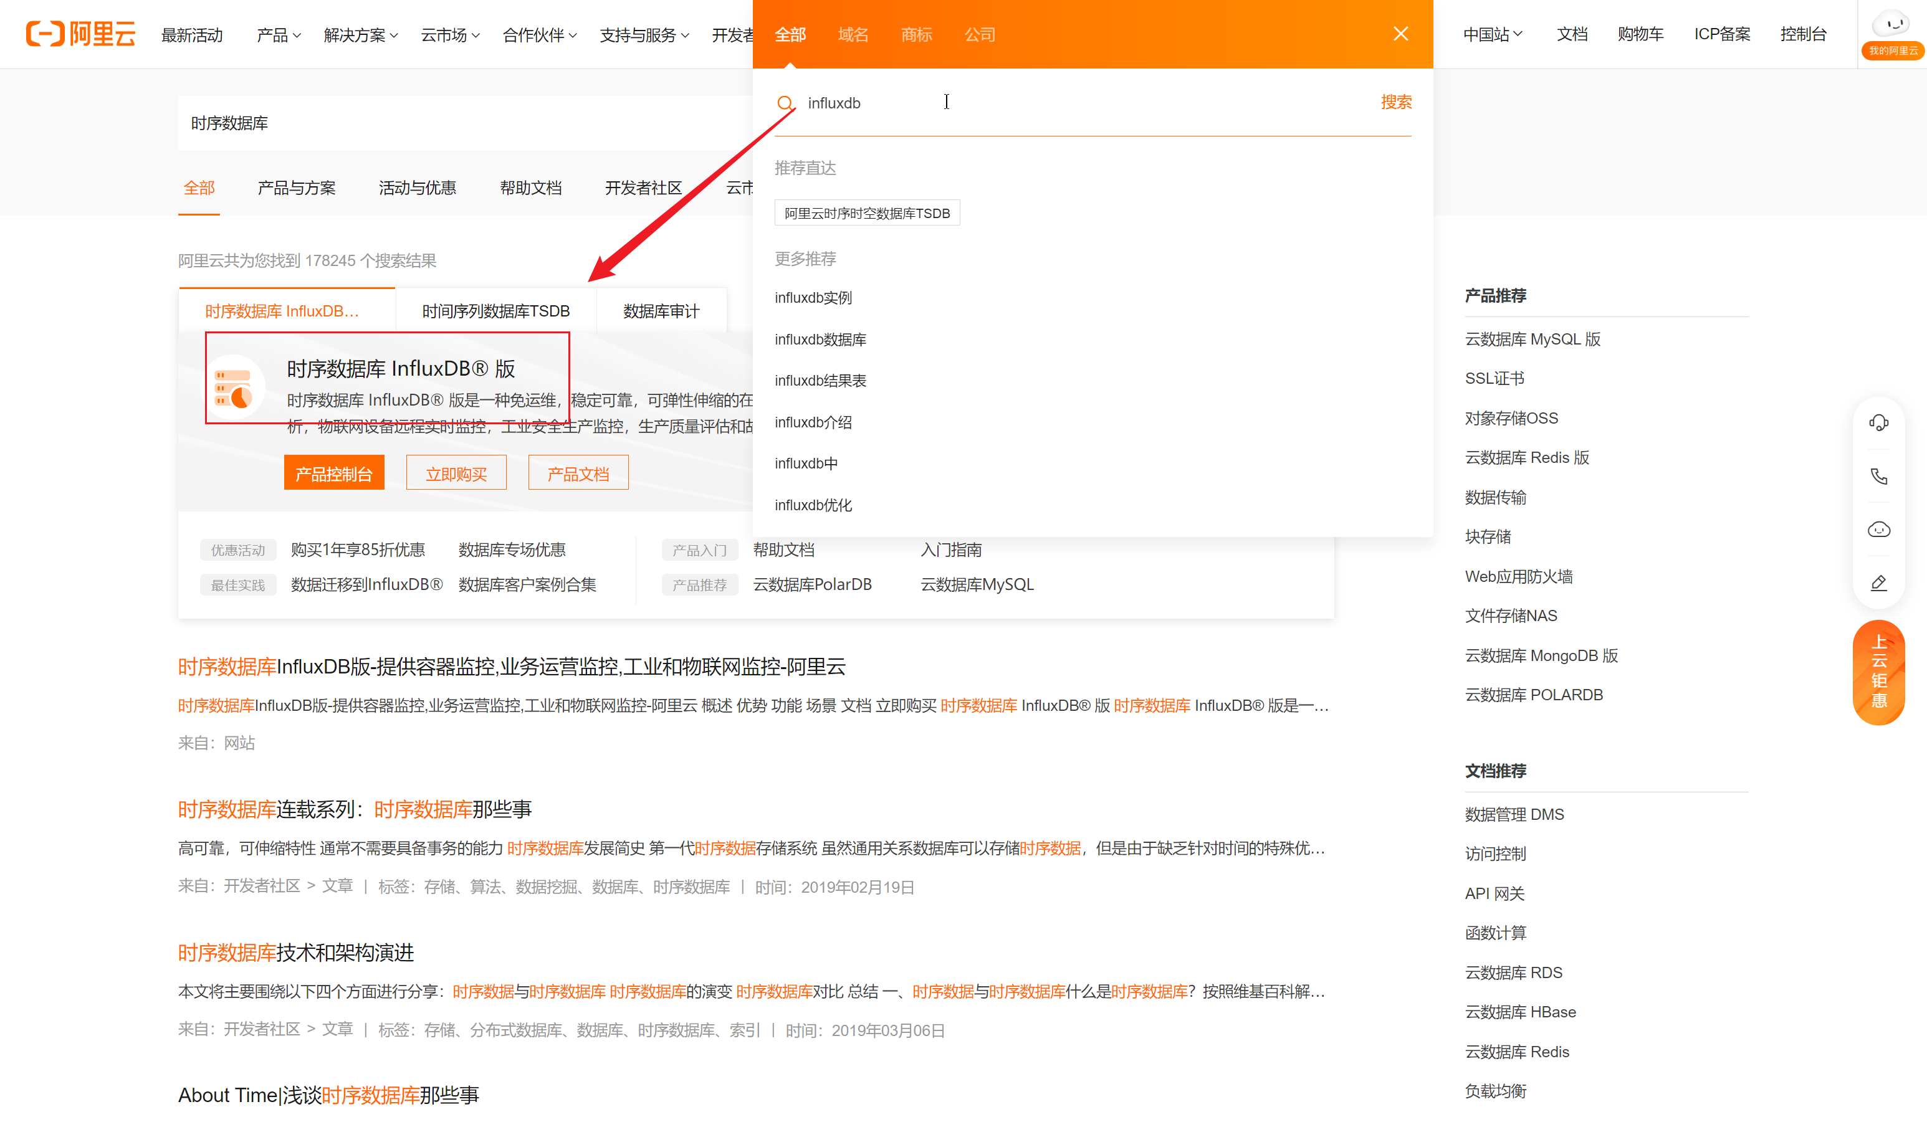This screenshot has height=1122, width=1927.
Task: Switch to the 活动与优惠 filter tab
Action: (417, 188)
